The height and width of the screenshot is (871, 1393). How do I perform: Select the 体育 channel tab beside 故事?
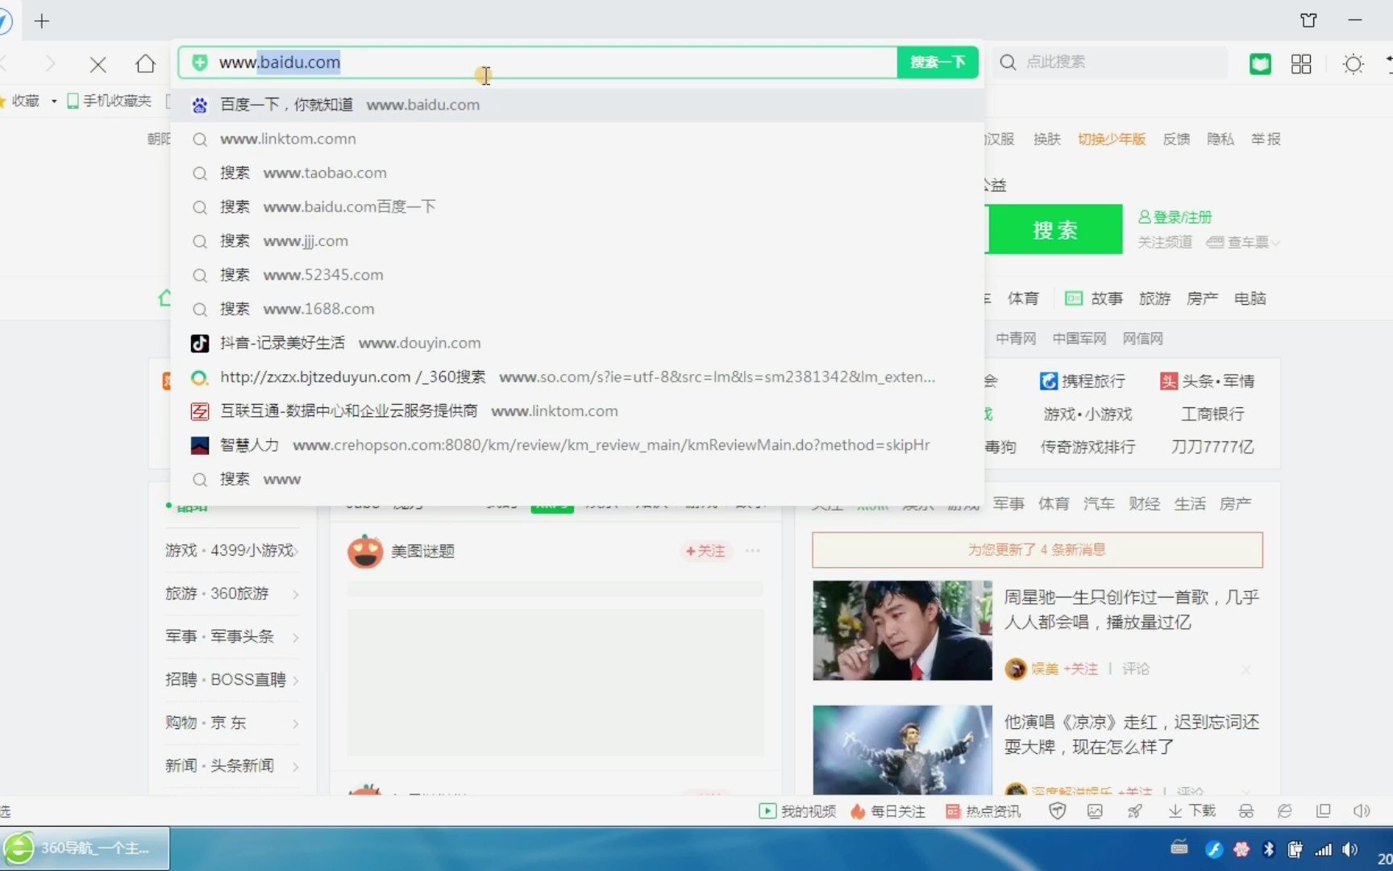tap(1023, 299)
